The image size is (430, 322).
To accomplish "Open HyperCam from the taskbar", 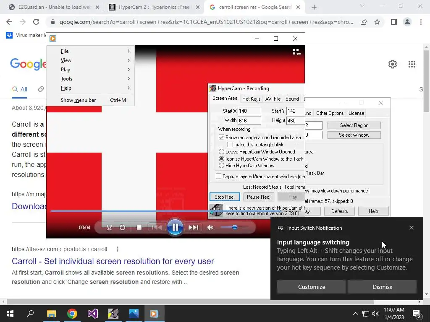I will (x=113, y=314).
